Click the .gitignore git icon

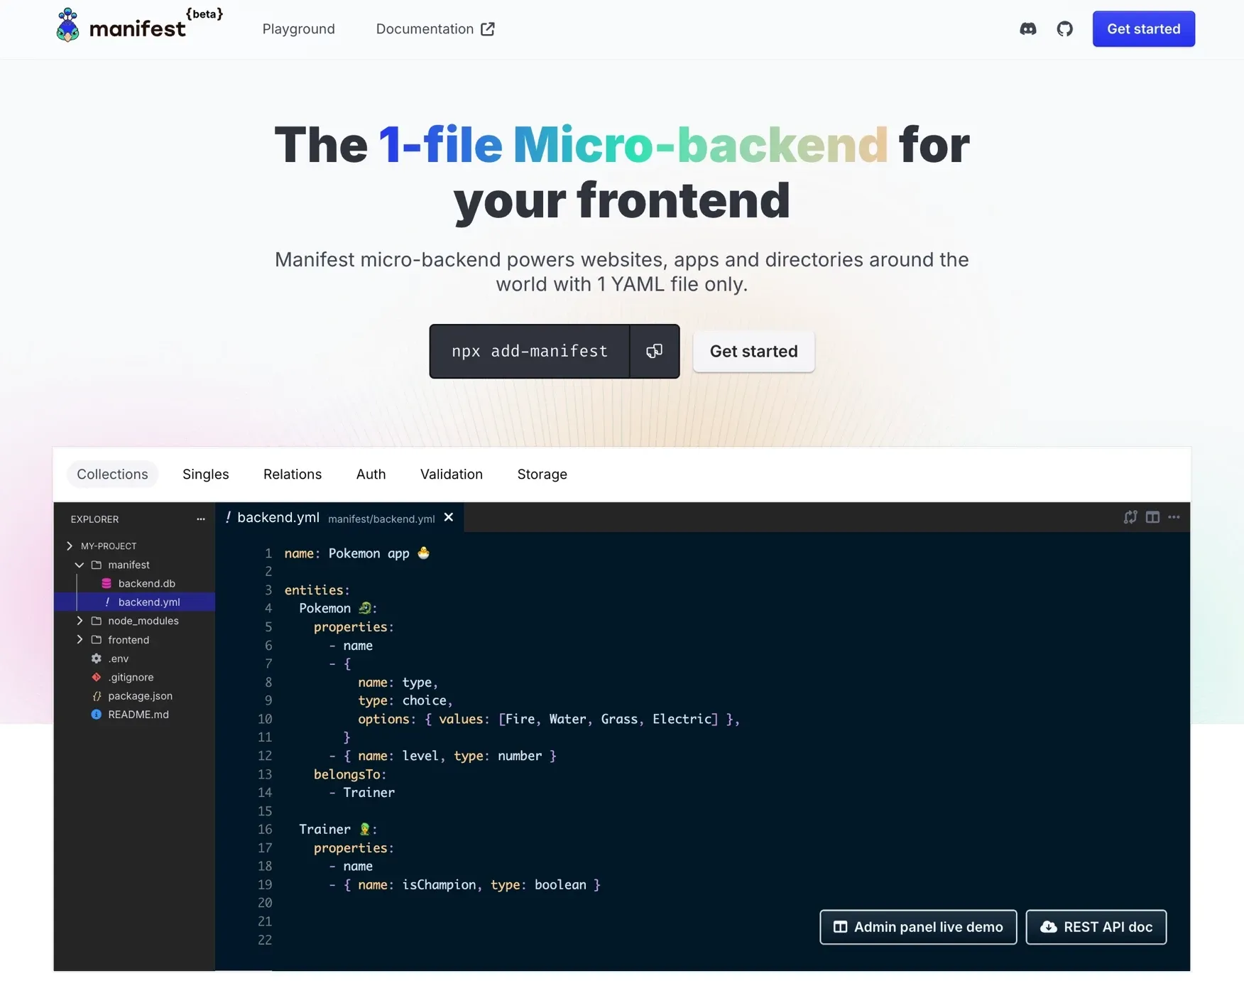tap(97, 677)
